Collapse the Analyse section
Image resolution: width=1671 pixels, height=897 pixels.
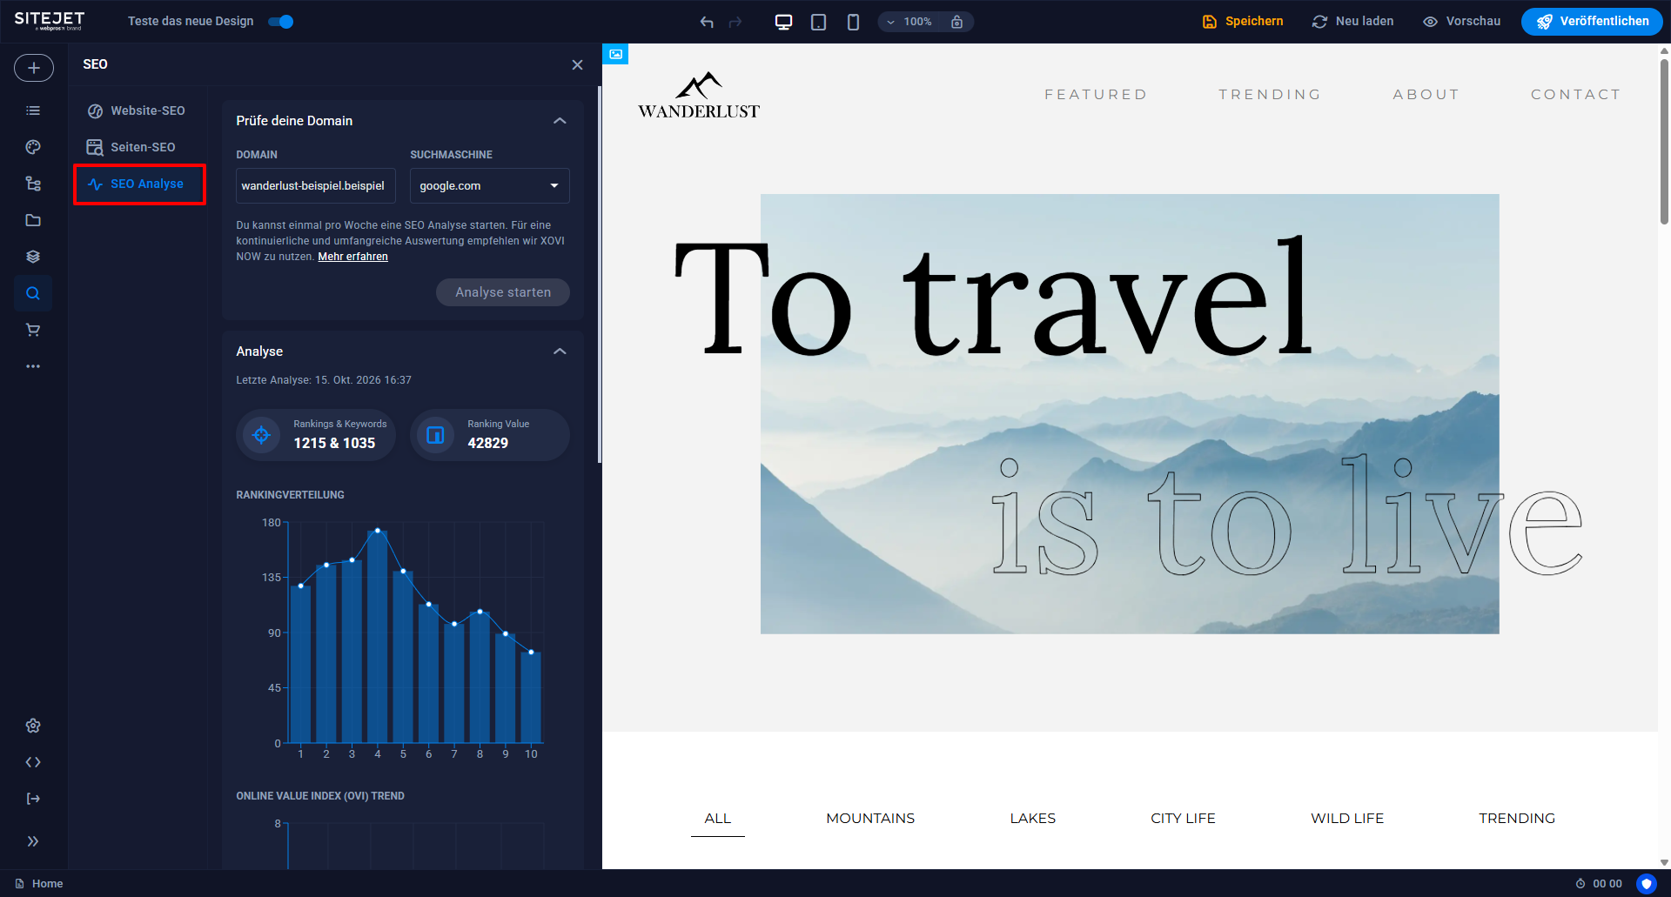(x=560, y=351)
